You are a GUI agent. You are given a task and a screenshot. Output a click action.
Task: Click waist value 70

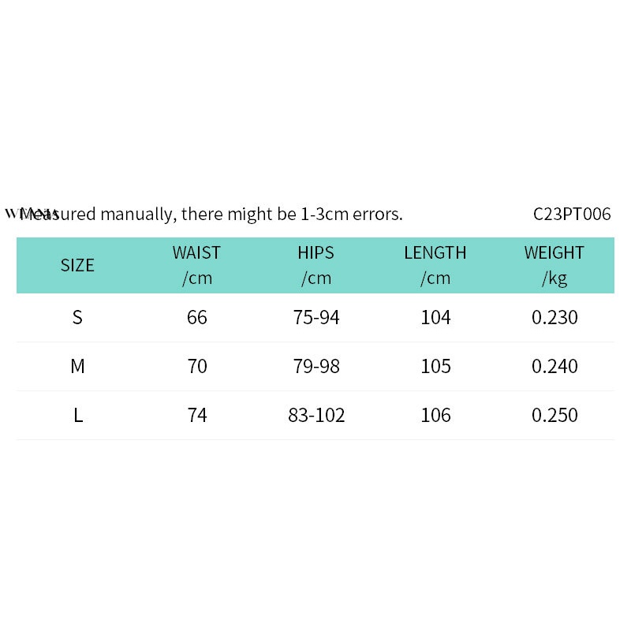click(197, 367)
